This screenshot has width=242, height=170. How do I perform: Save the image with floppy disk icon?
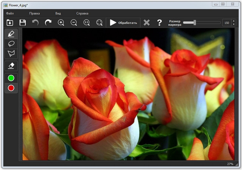pyautogui.click(x=23, y=23)
